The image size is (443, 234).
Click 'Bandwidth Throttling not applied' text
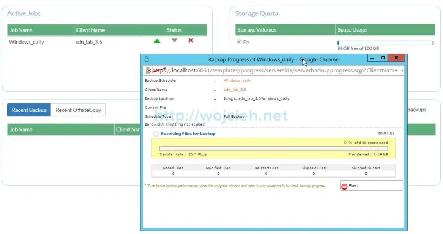174,124
